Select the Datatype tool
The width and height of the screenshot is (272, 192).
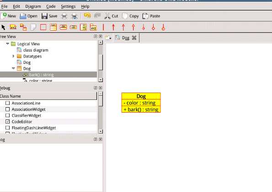pos(73,27)
